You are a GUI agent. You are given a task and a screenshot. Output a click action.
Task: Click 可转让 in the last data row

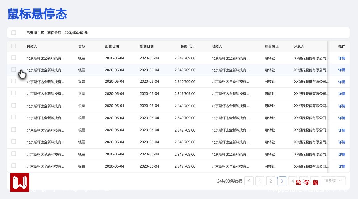coord(270,166)
